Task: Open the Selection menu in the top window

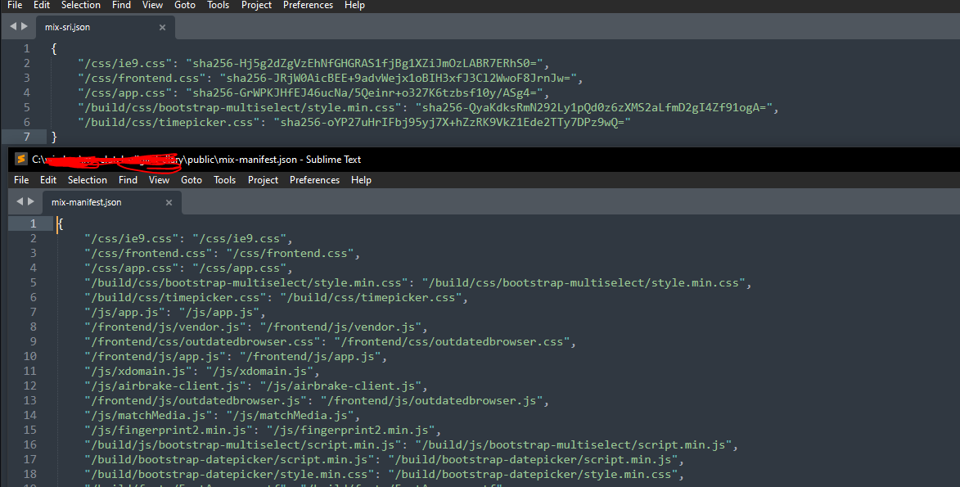Action: (x=81, y=6)
